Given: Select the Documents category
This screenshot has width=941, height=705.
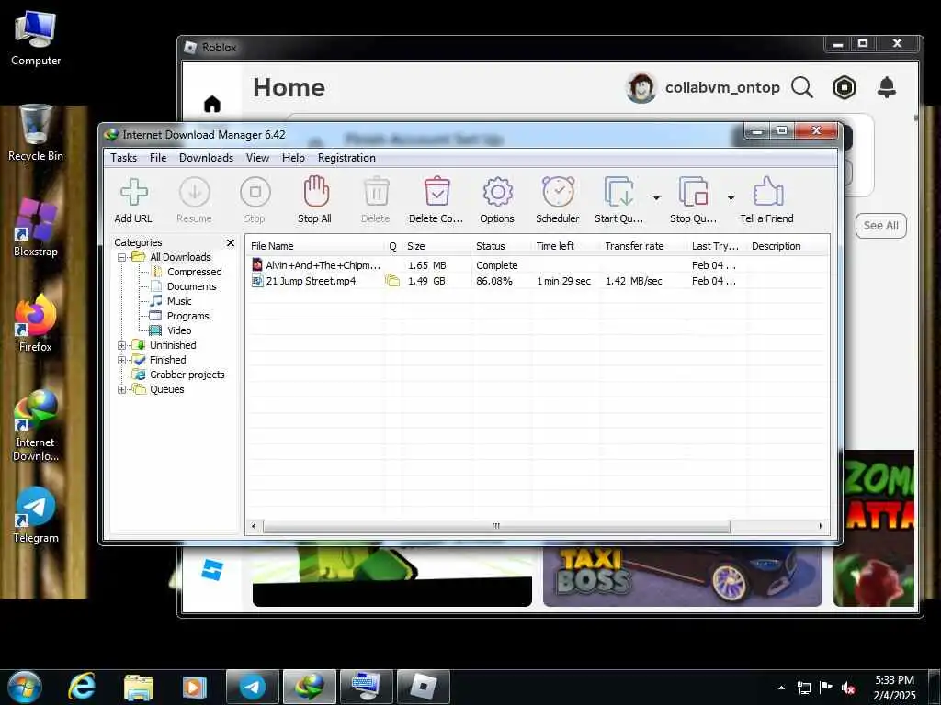Looking at the screenshot, I should pos(191,286).
